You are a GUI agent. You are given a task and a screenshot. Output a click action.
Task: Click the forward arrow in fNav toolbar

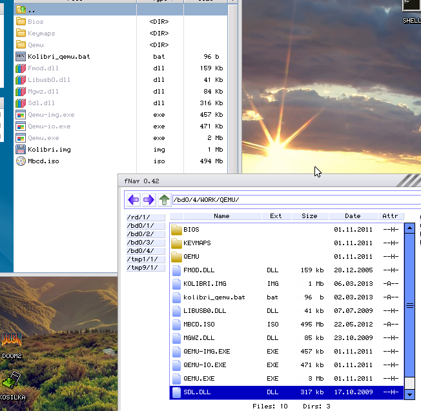coord(149,200)
